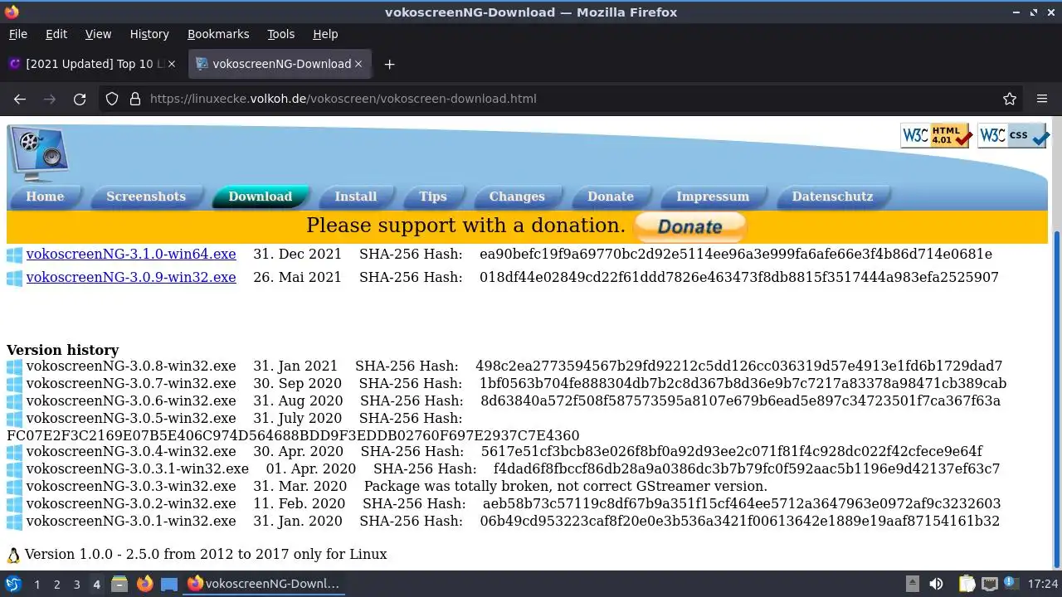Viewport: 1062px width, 597px height.
Task: Click text vokoscreenNG-3.0.7-win32.exe
Action: tap(131, 383)
